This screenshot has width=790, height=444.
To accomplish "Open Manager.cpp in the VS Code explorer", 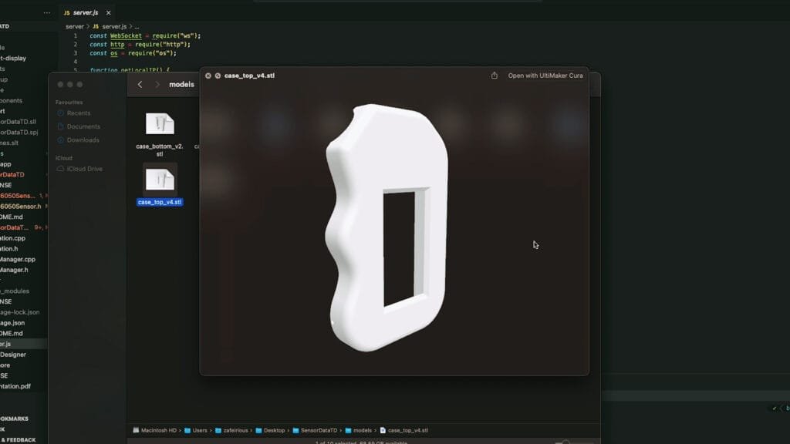I will pyautogui.click(x=18, y=259).
